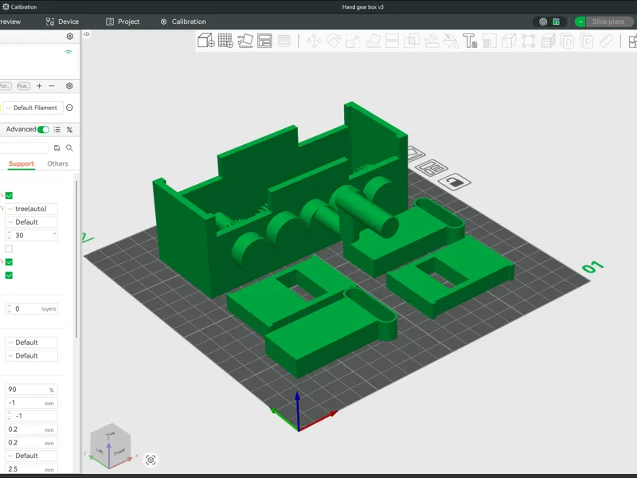Screen dimensions: 637x478
Task: Click the Arrange all objects icon
Action: pos(264,41)
